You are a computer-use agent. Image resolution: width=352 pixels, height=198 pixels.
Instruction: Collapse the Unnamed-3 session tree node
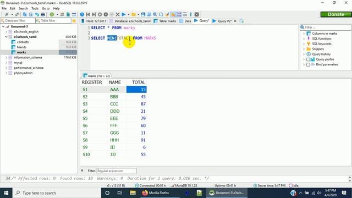point(3,26)
